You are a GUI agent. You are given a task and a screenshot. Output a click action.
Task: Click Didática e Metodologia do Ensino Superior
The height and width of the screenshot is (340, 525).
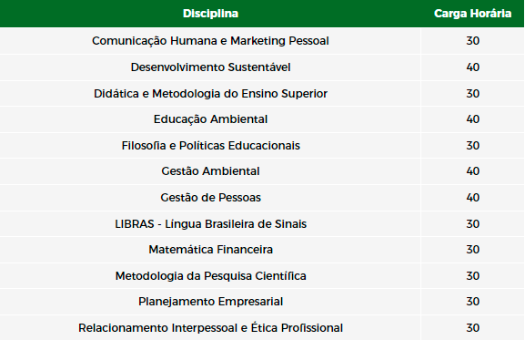click(x=210, y=93)
